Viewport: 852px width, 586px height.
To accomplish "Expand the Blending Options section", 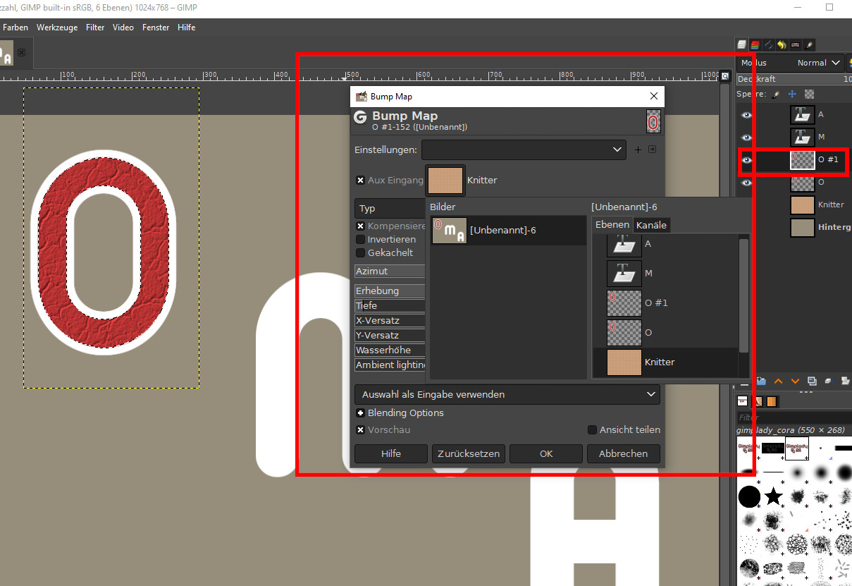I will click(x=361, y=413).
